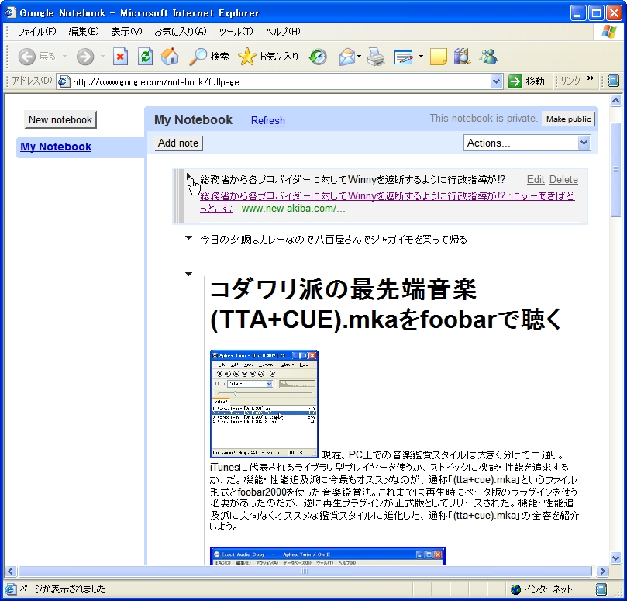The height and width of the screenshot is (601, 627).
Task: Click the Edit page toolbar icon
Action: click(404, 57)
